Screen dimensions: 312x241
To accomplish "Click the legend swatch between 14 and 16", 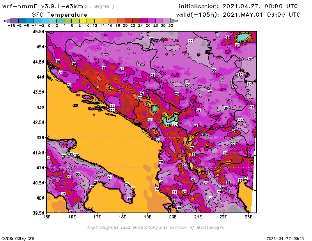I will point(106,21).
